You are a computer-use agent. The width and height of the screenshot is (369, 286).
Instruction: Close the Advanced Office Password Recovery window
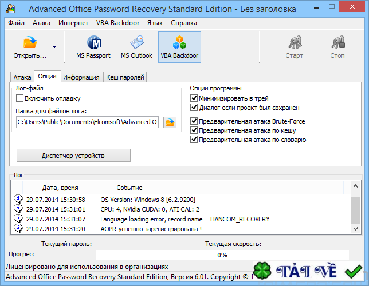352,7
